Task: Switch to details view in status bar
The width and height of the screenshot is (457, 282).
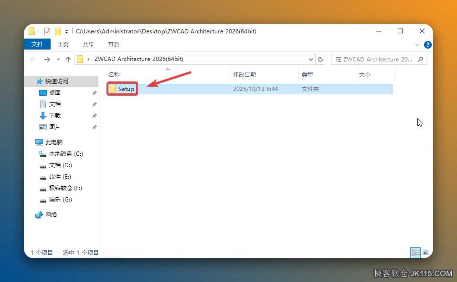Action: [x=415, y=252]
